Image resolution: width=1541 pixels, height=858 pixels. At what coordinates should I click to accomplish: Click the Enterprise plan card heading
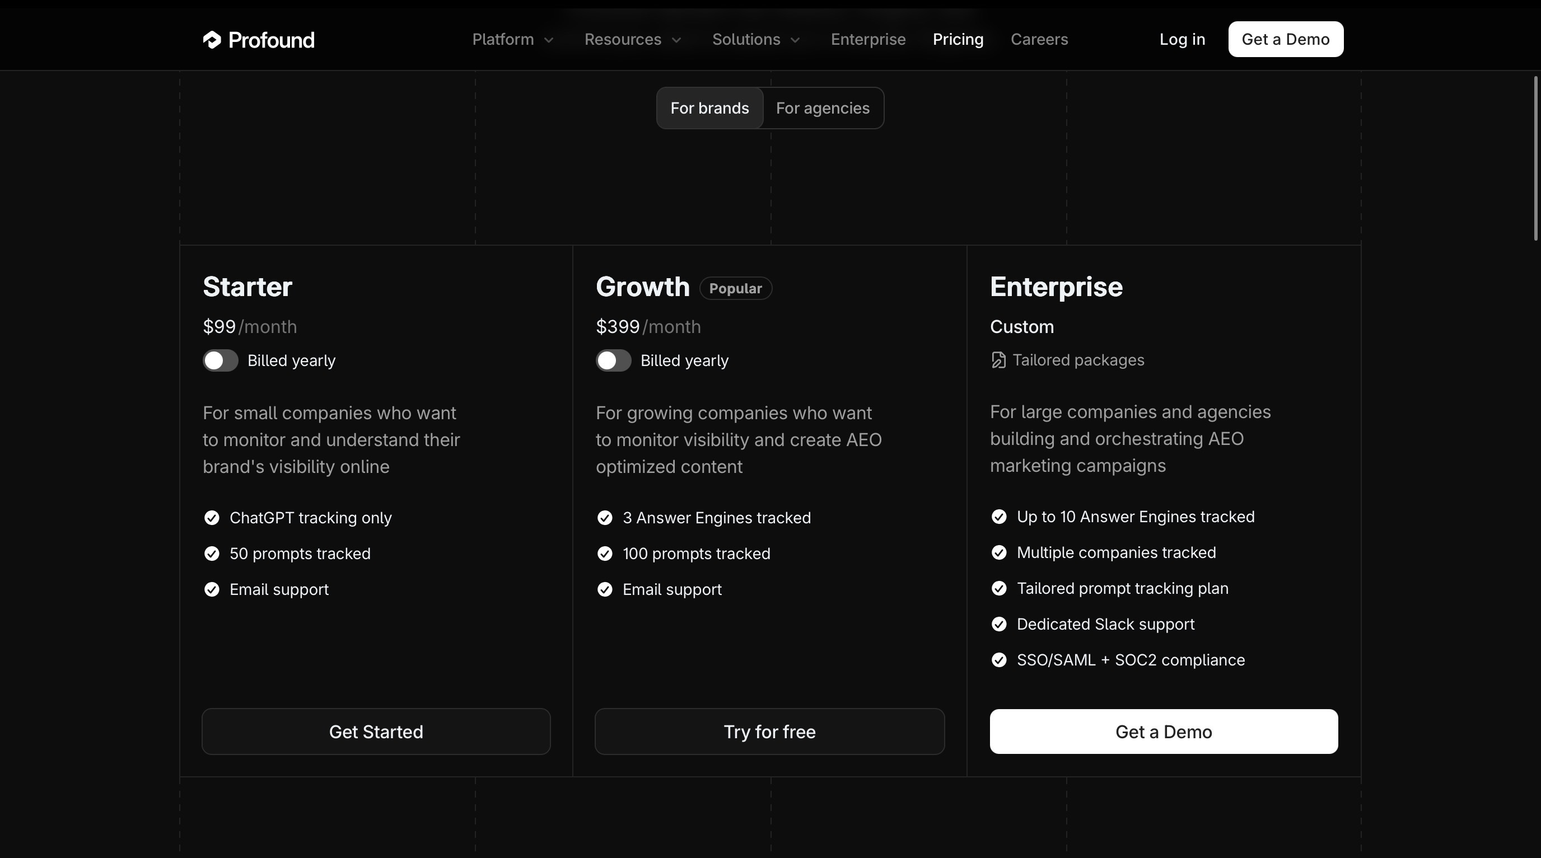[x=1056, y=288]
